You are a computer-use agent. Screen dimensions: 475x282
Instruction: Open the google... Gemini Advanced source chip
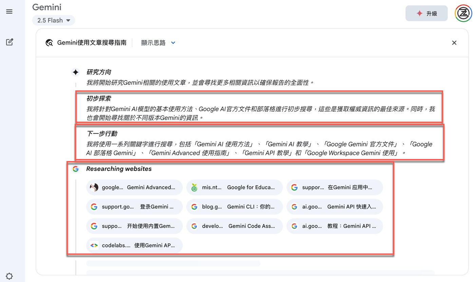tap(134, 187)
